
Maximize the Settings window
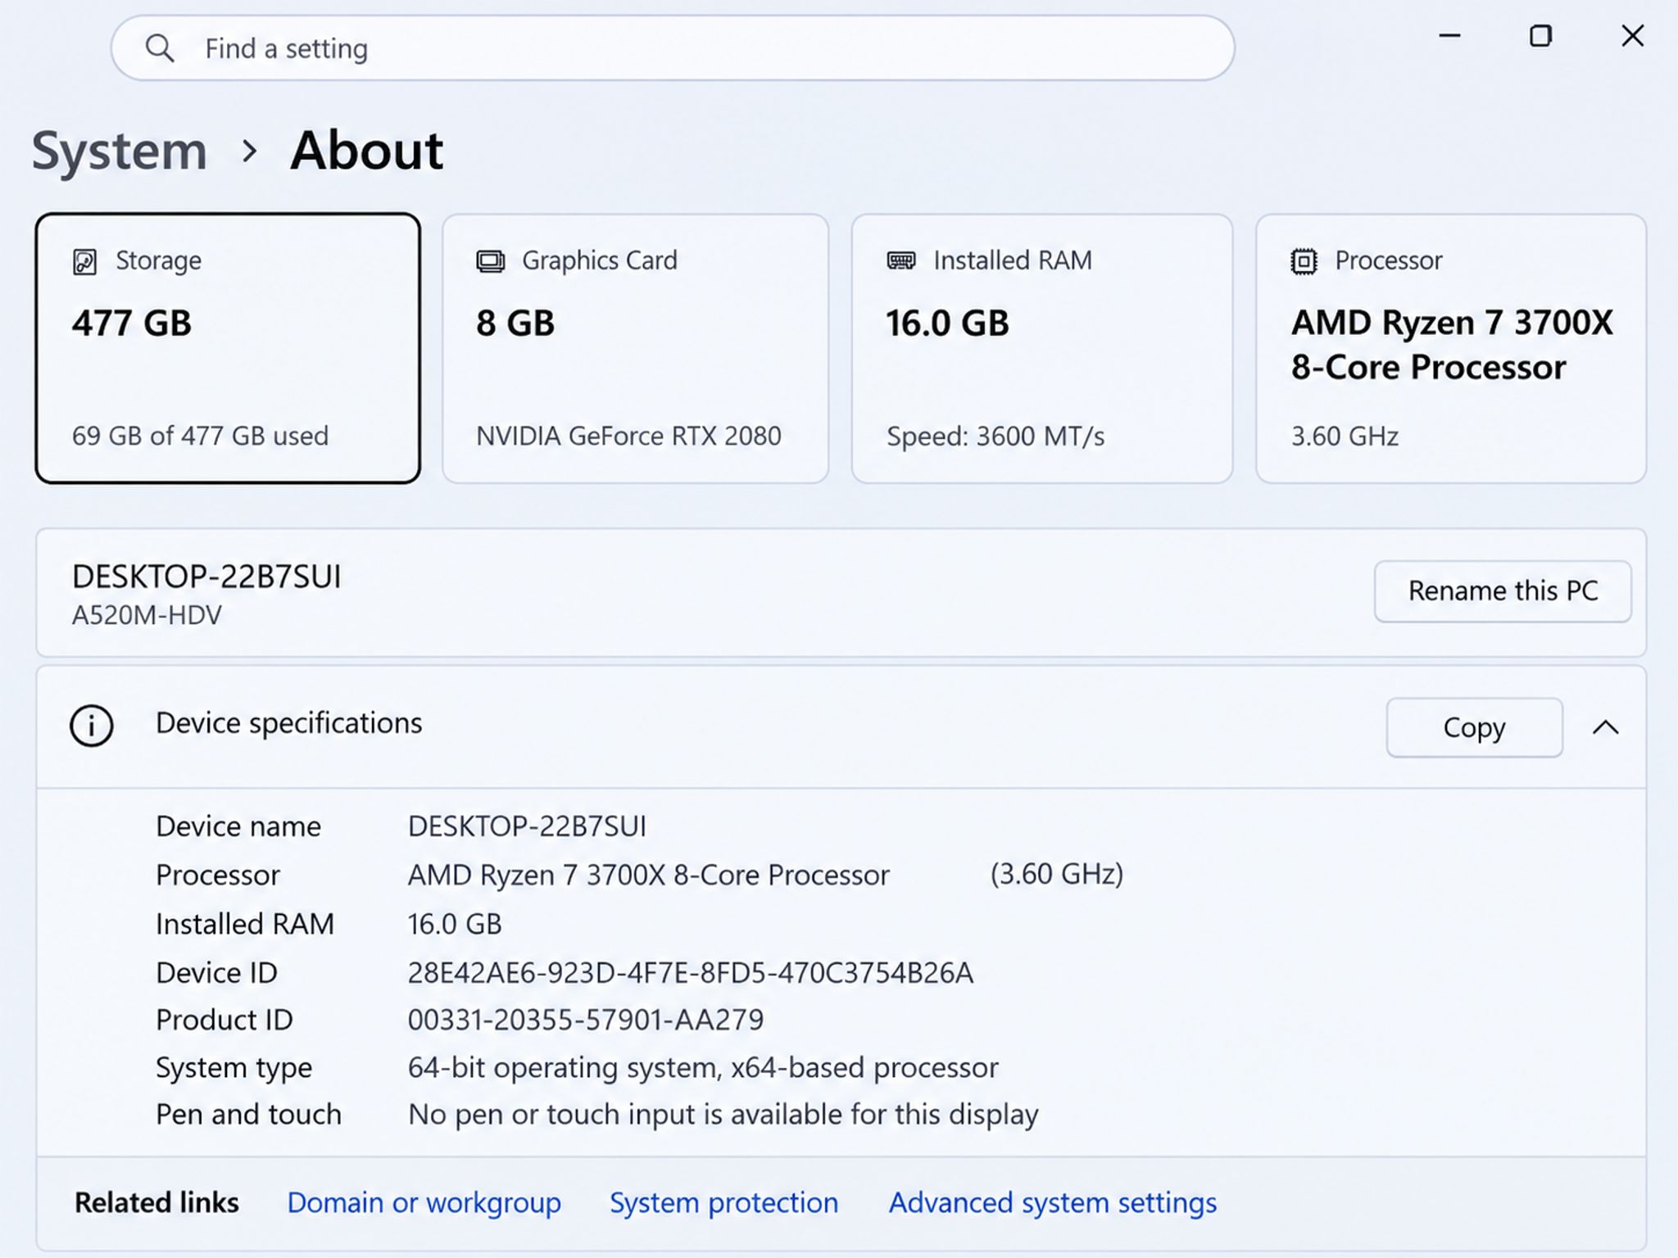pyautogui.click(x=1540, y=36)
